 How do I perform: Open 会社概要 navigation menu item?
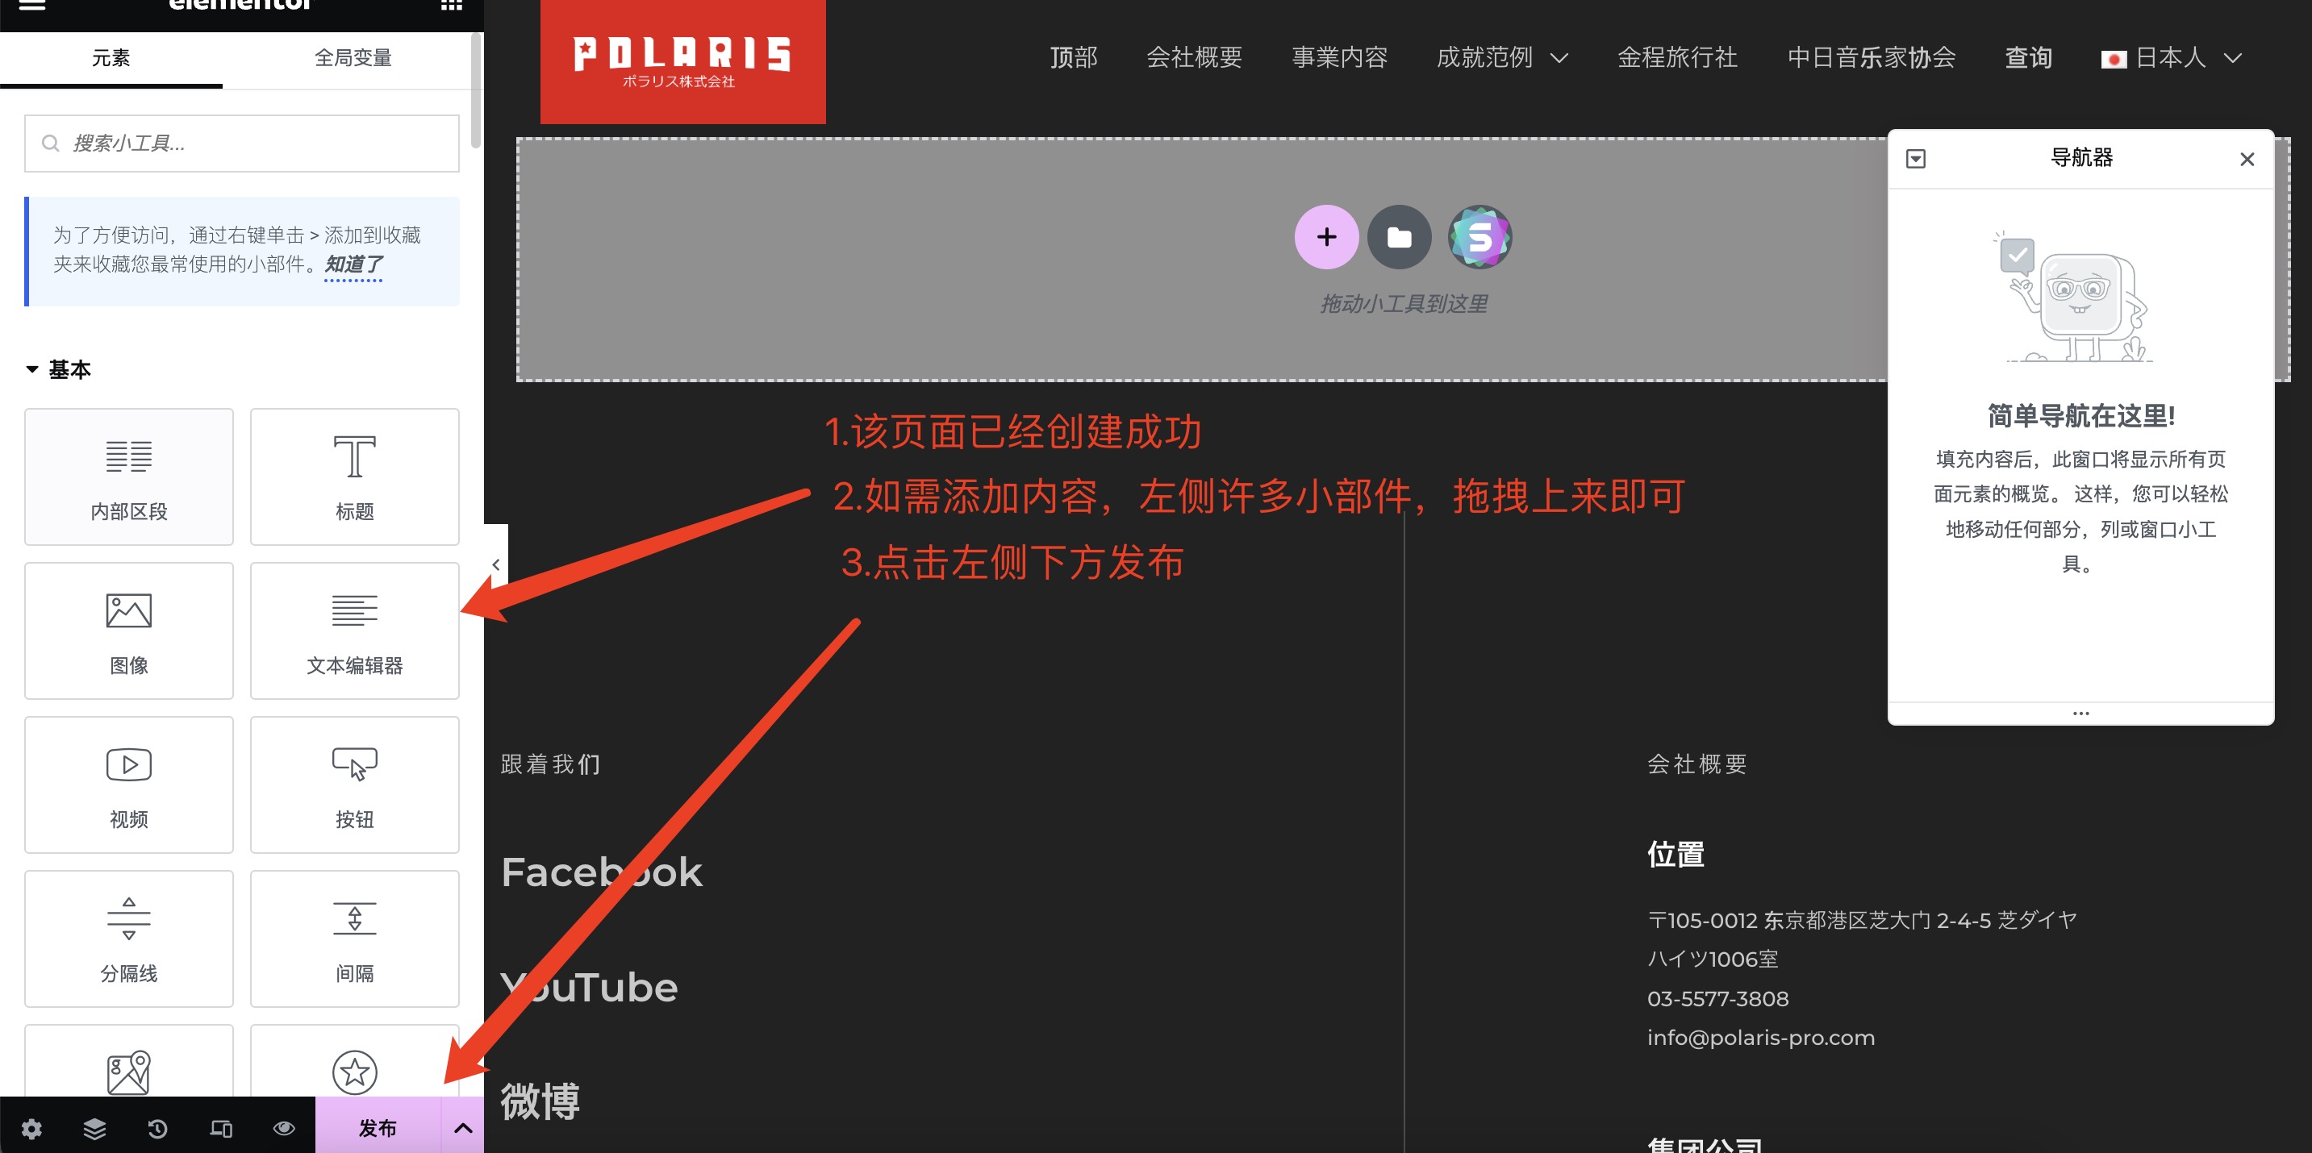1194,58
